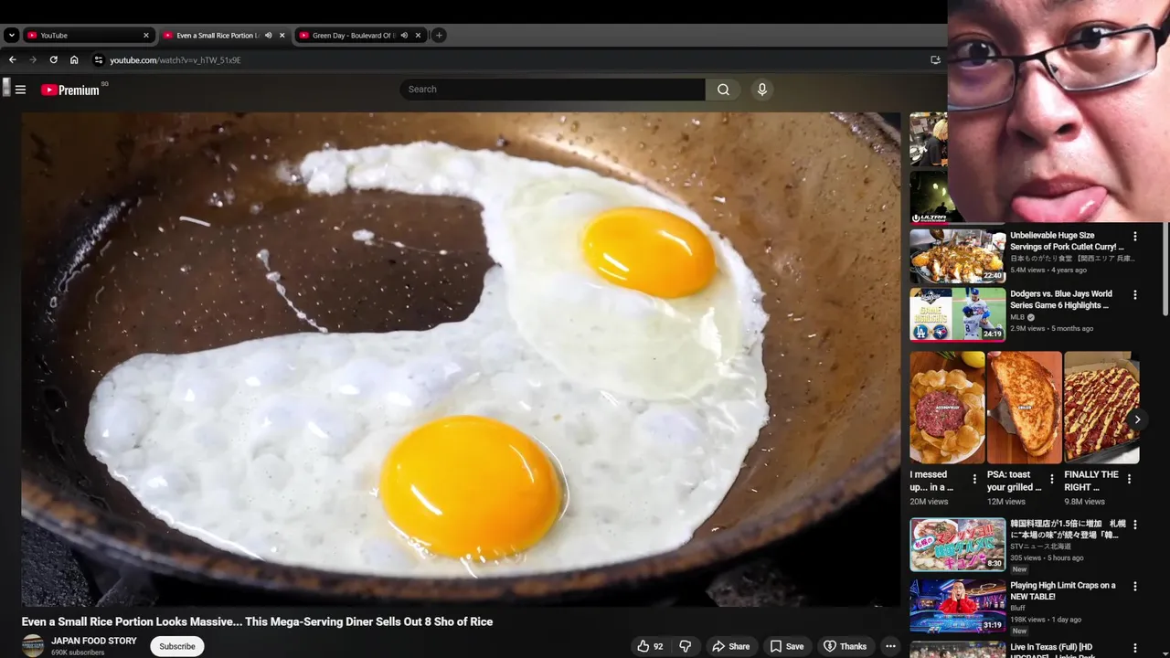Open Unbelievable Huge Size Servings video title

pyautogui.click(x=1067, y=241)
